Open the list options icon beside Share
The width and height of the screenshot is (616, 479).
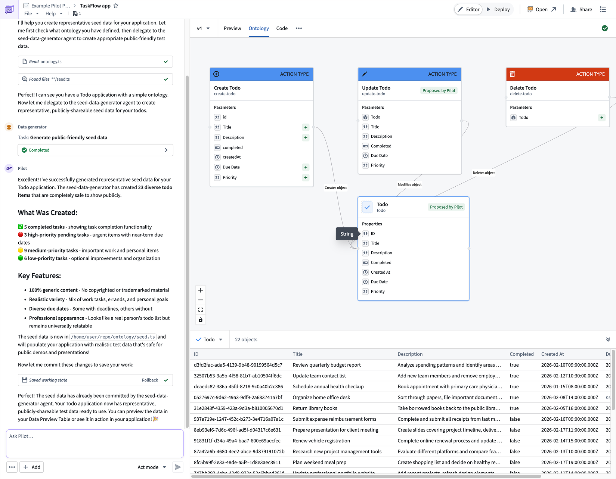click(603, 9)
